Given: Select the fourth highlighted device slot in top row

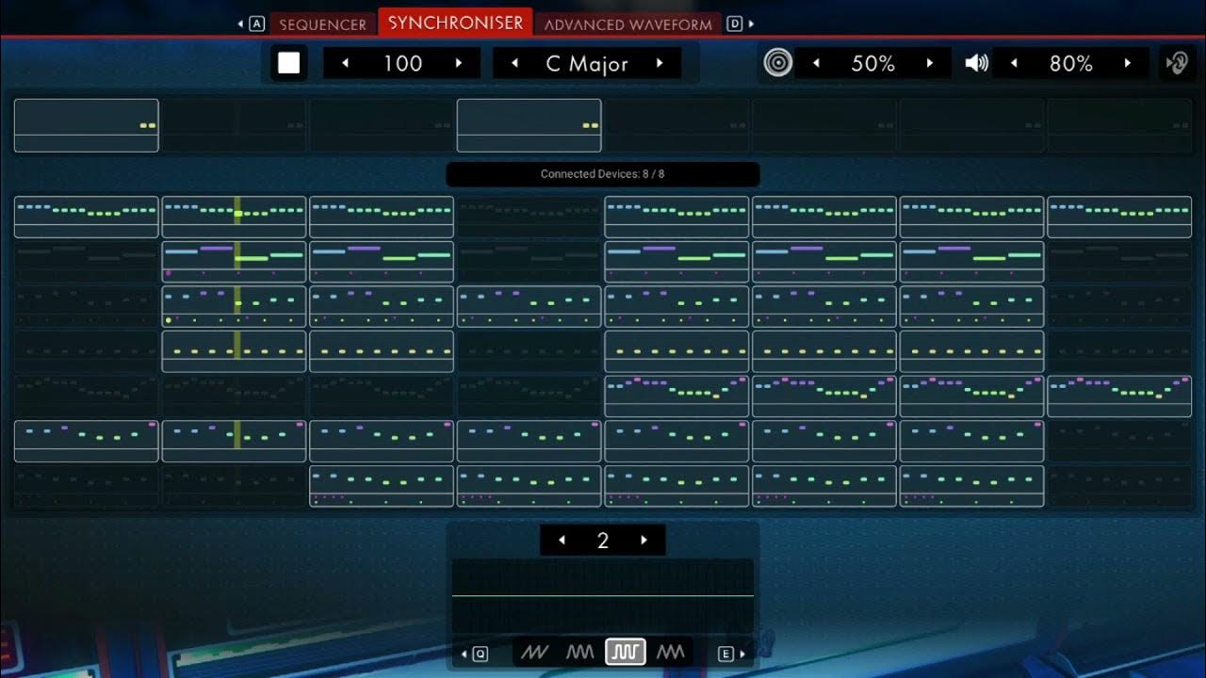Looking at the screenshot, I should [x=529, y=125].
